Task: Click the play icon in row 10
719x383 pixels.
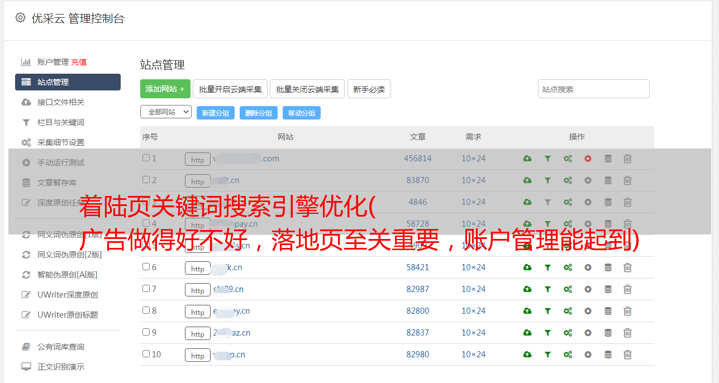Action: 588,355
